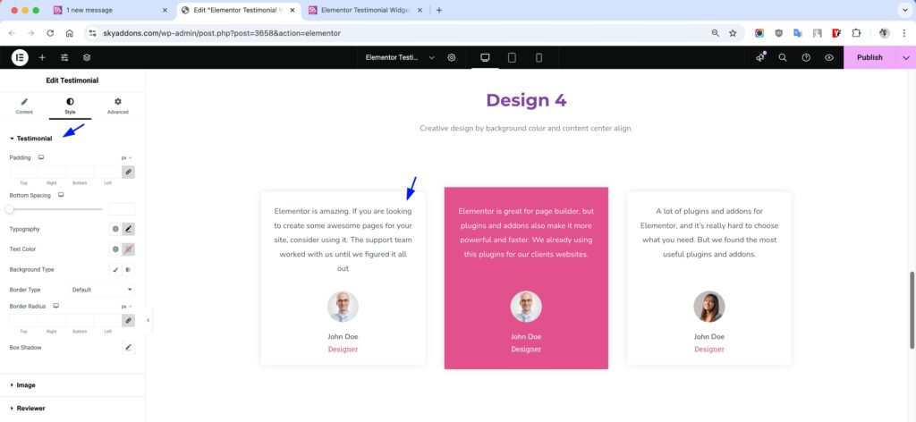The height and width of the screenshot is (422, 916).
Task: Change Bottom Spacing responsive device icon
Action: point(61,195)
